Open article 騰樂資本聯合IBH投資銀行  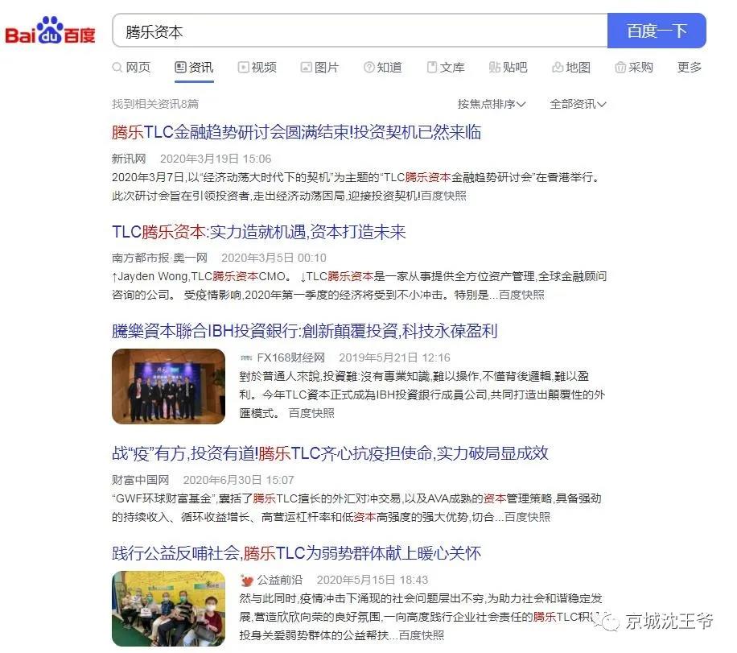click(305, 331)
